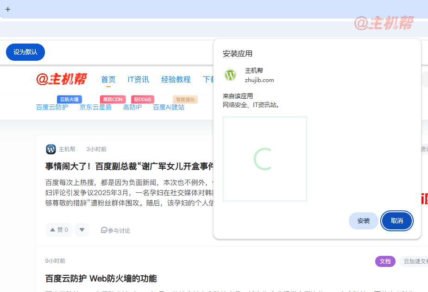The image size is (428, 292).
Task: Open the IT资讯 menu item
Action: 138,79
